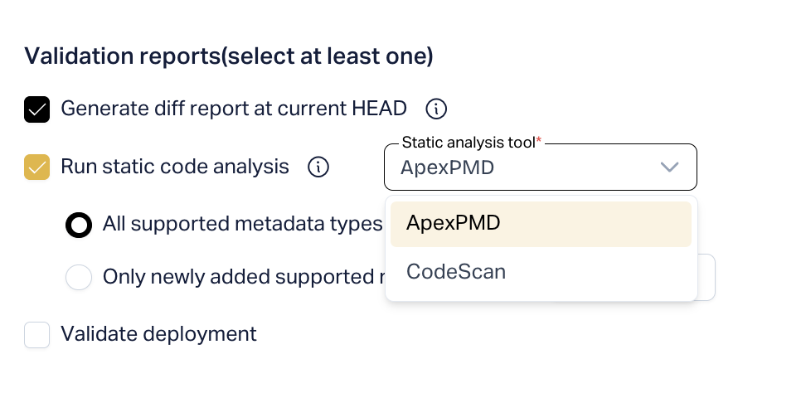The height and width of the screenshot is (393, 801).
Task: Uncheck Generate diff report at current HEAD checkbox
Action: click(x=37, y=109)
